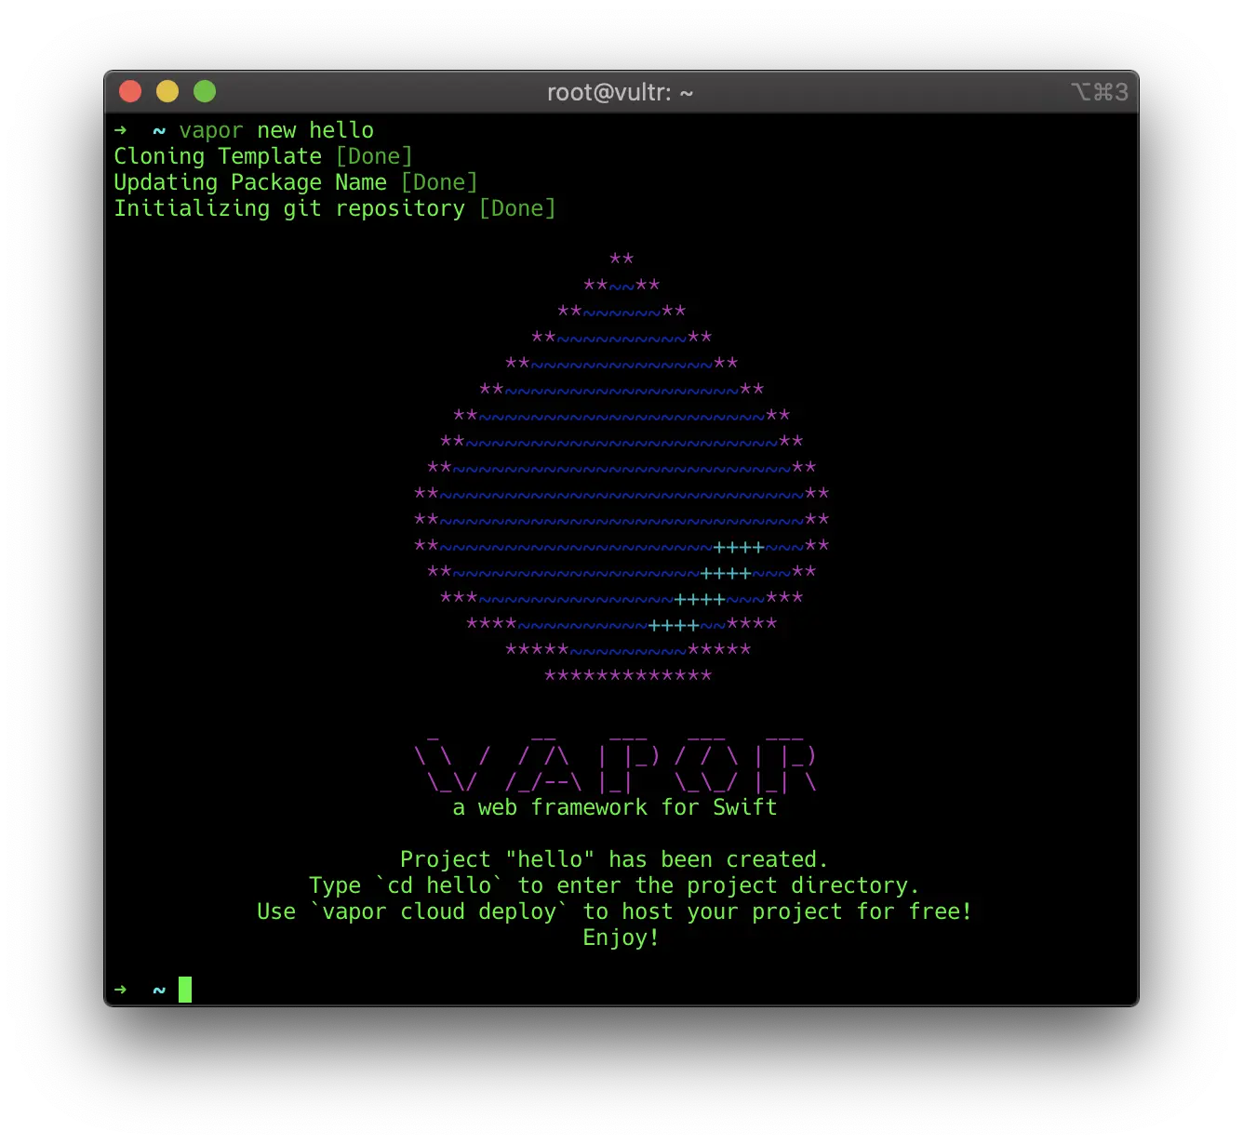This screenshot has width=1243, height=1144.
Task: Click the 'Updating Package Name [Done]' line
Action: point(296,182)
